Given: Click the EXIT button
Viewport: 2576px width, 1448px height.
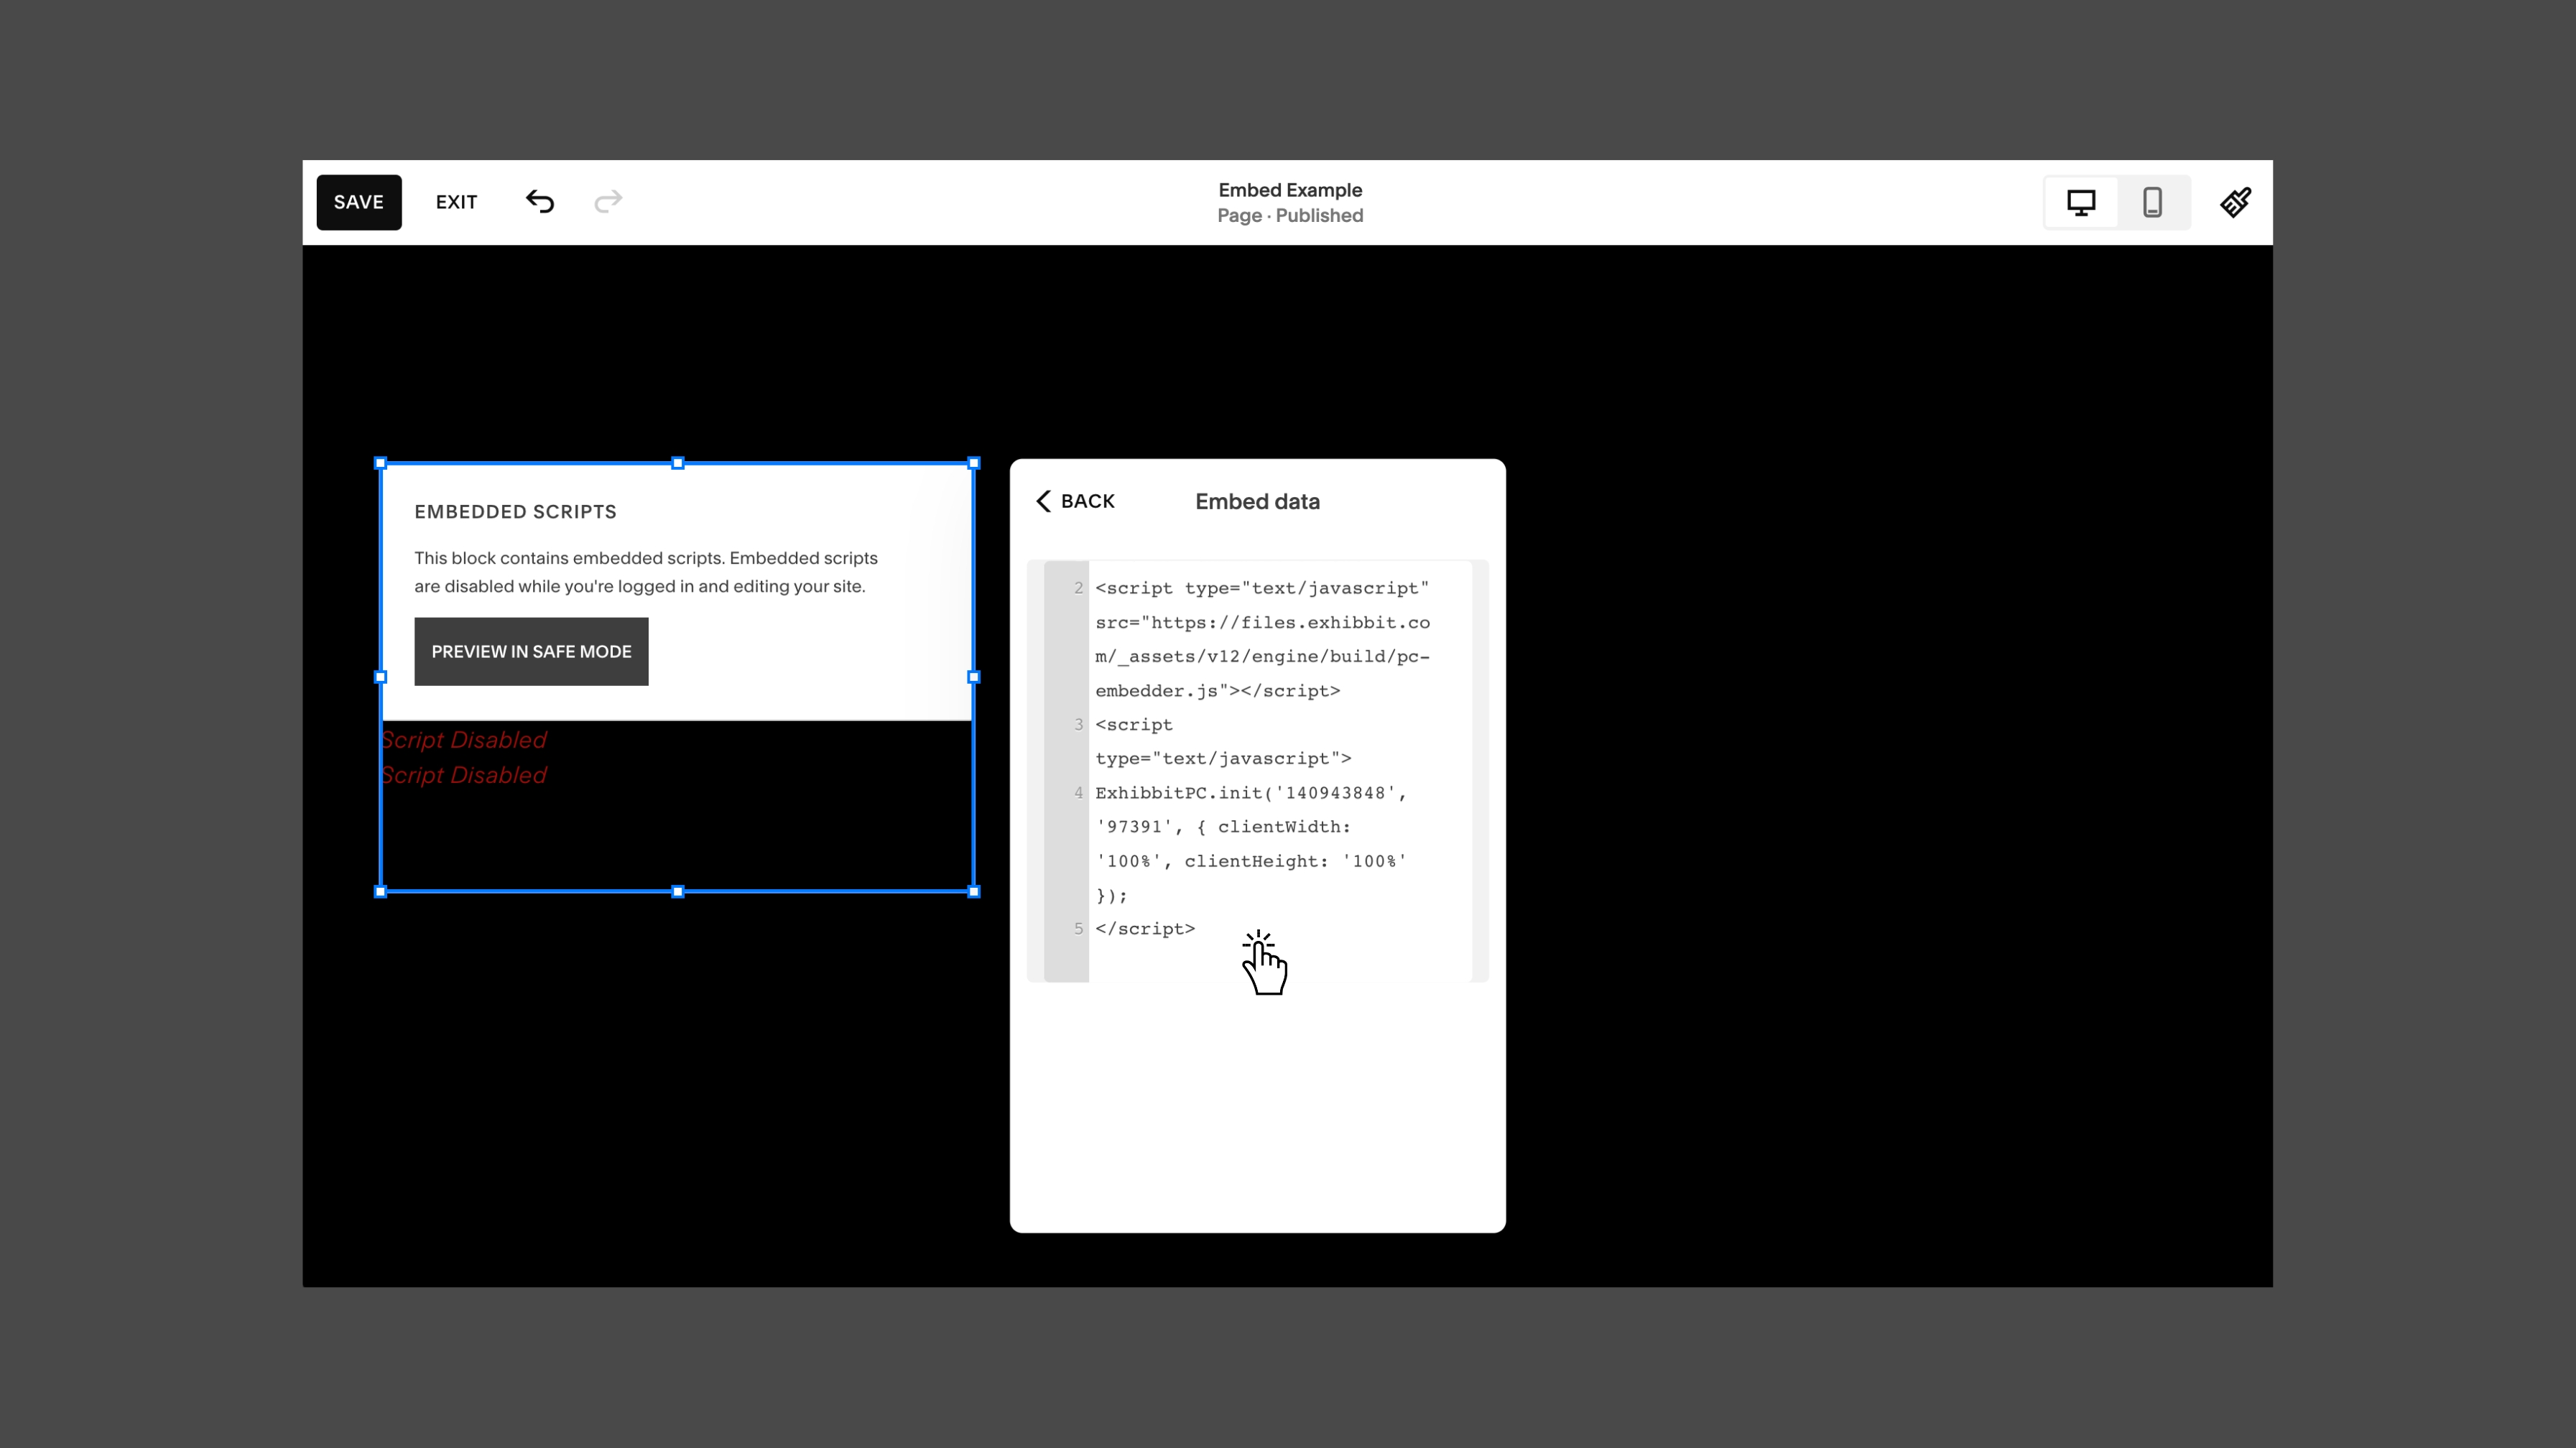Looking at the screenshot, I should click(x=456, y=202).
